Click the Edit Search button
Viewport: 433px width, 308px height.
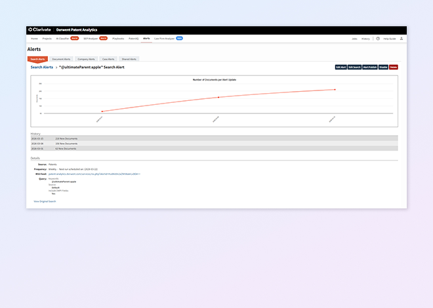pyautogui.click(x=354, y=67)
